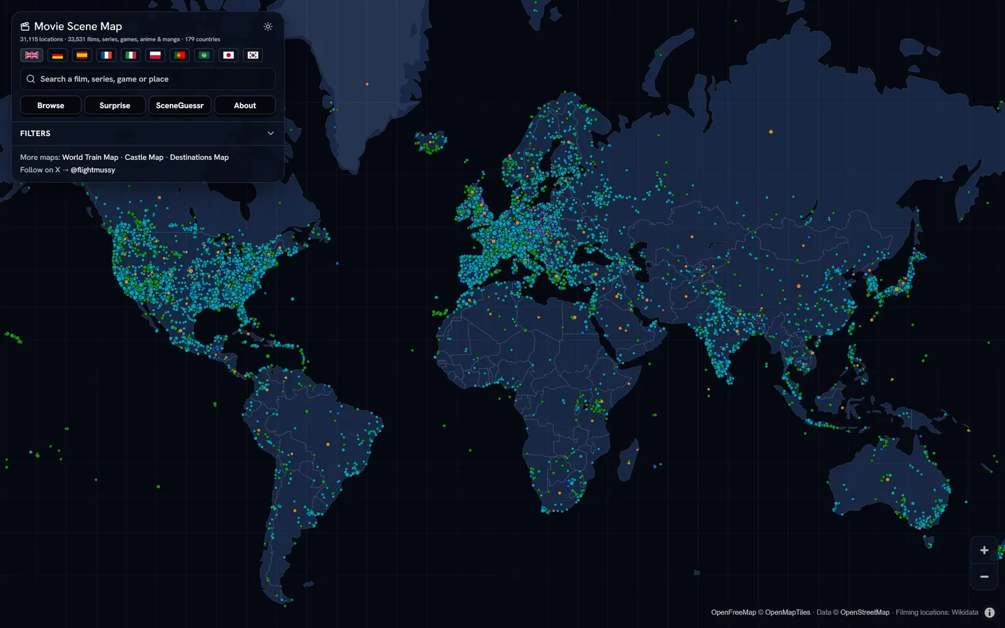Image resolution: width=1005 pixels, height=628 pixels.
Task: Toggle light/dark theme with sun icon
Action: [268, 26]
